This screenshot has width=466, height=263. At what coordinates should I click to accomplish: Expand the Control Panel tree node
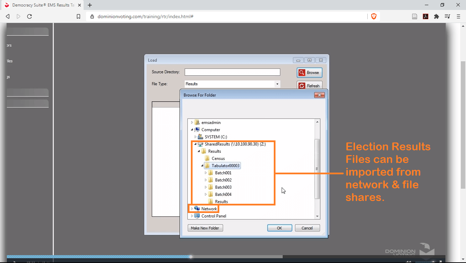coord(192,216)
